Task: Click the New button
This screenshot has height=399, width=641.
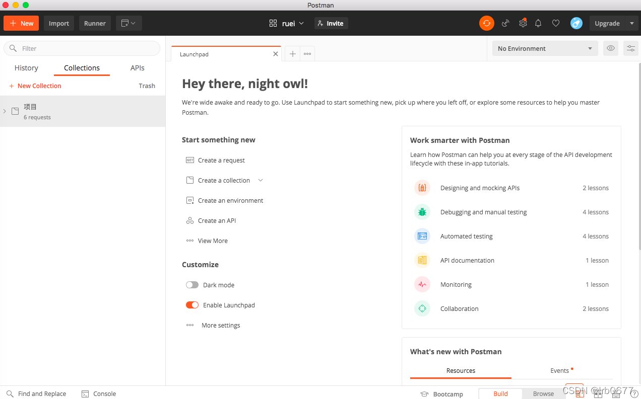Action: (21, 23)
